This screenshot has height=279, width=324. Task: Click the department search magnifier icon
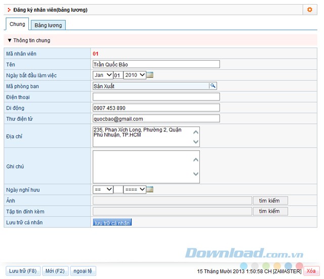(213, 86)
